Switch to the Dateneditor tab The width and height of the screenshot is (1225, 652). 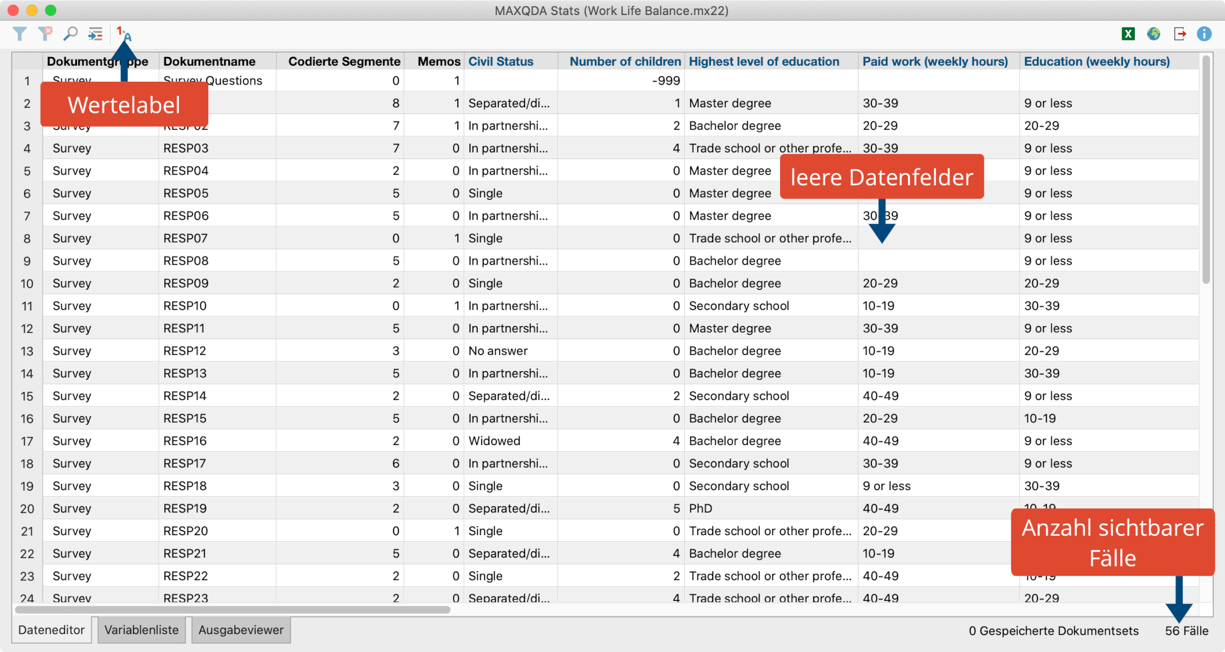[x=51, y=630]
